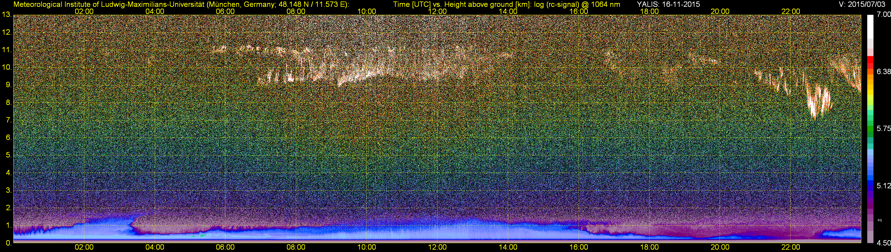Click the 12. height axis label
Screen dimensions: 891x252
(7, 32)
